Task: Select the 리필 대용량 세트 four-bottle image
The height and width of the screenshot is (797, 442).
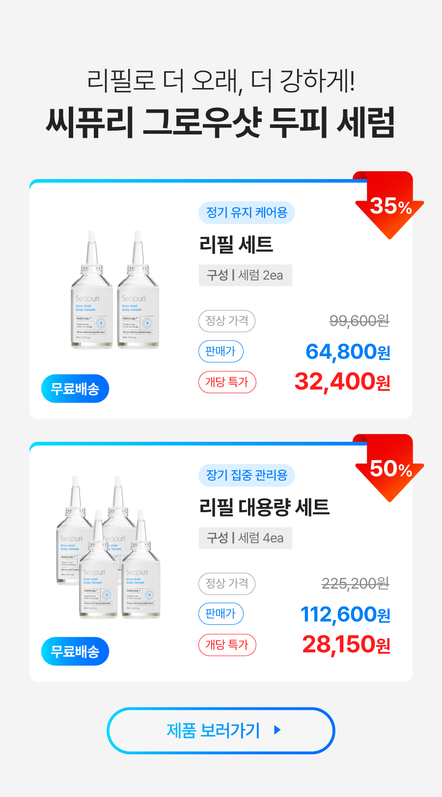Action: pos(109,547)
